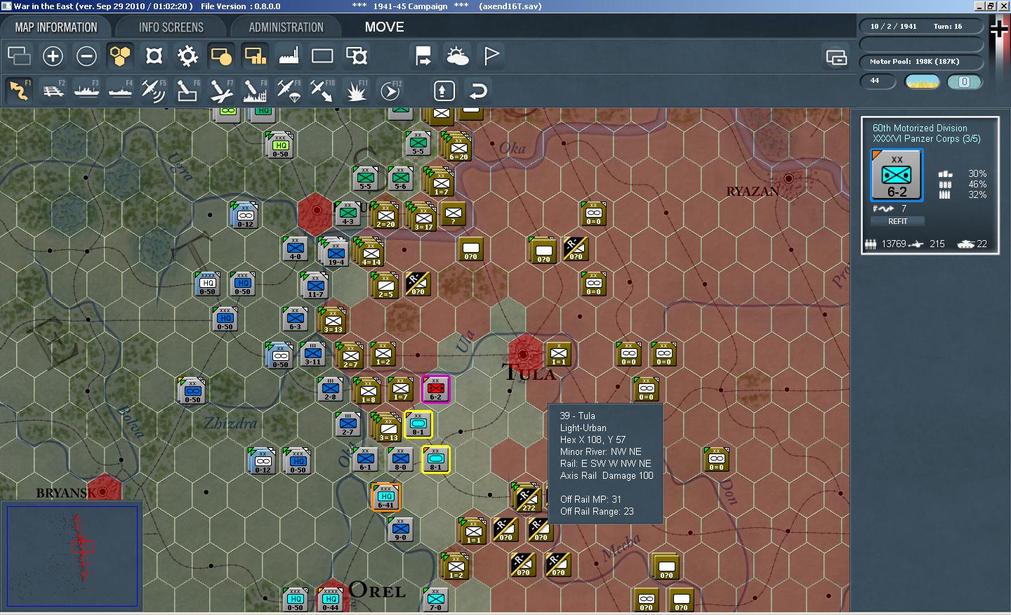Click the undo curved arrow button
This screenshot has height=615, width=1011.
click(x=478, y=91)
